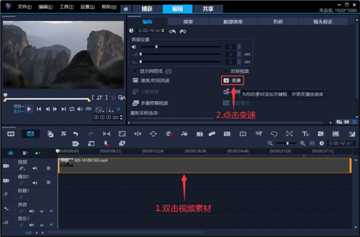Click the split clip scissors icon
This screenshot has width=360, height=237.
point(113,98)
